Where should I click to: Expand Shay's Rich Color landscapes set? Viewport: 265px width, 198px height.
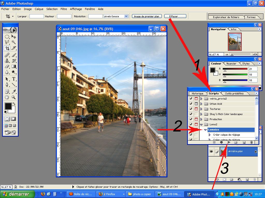[201, 114]
